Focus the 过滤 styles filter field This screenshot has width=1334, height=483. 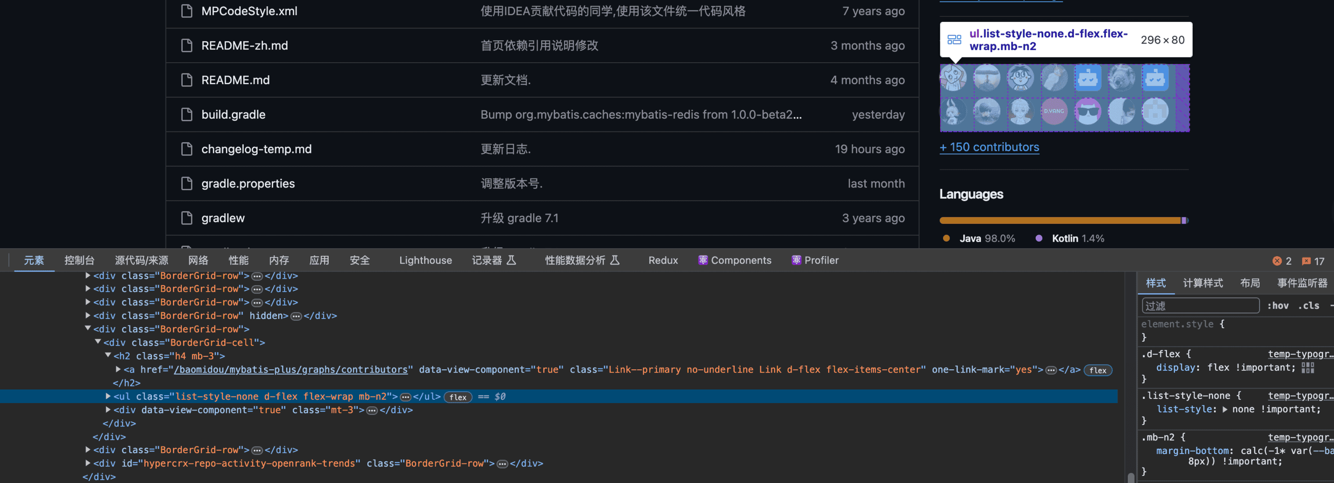pyautogui.click(x=1200, y=305)
